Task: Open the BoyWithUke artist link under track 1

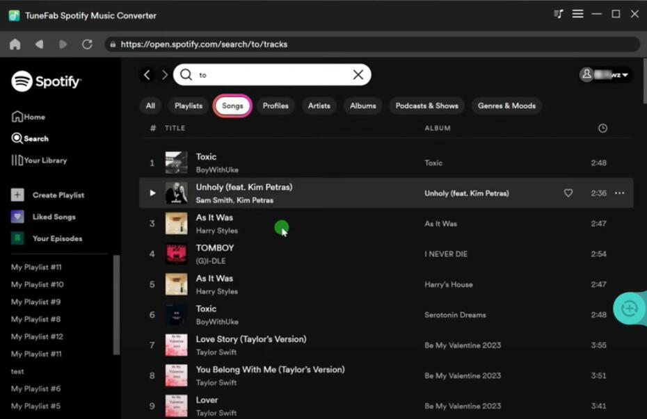Action: pyautogui.click(x=217, y=170)
